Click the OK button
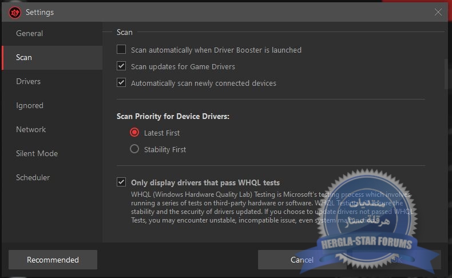 click(x=397, y=260)
